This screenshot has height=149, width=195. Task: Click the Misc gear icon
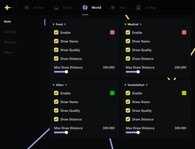[113, 8]
